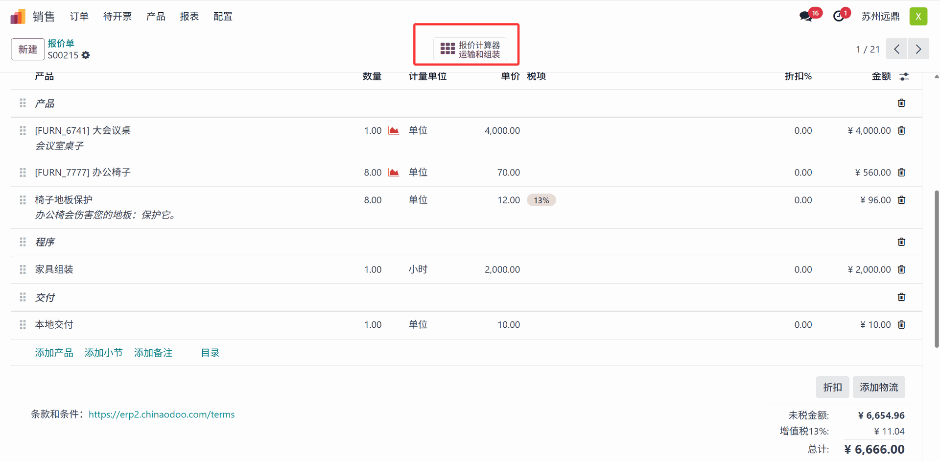940x461 pixels.
Task: Click the forecast chart icon for 大会议桌
Action: coord(394,131)
